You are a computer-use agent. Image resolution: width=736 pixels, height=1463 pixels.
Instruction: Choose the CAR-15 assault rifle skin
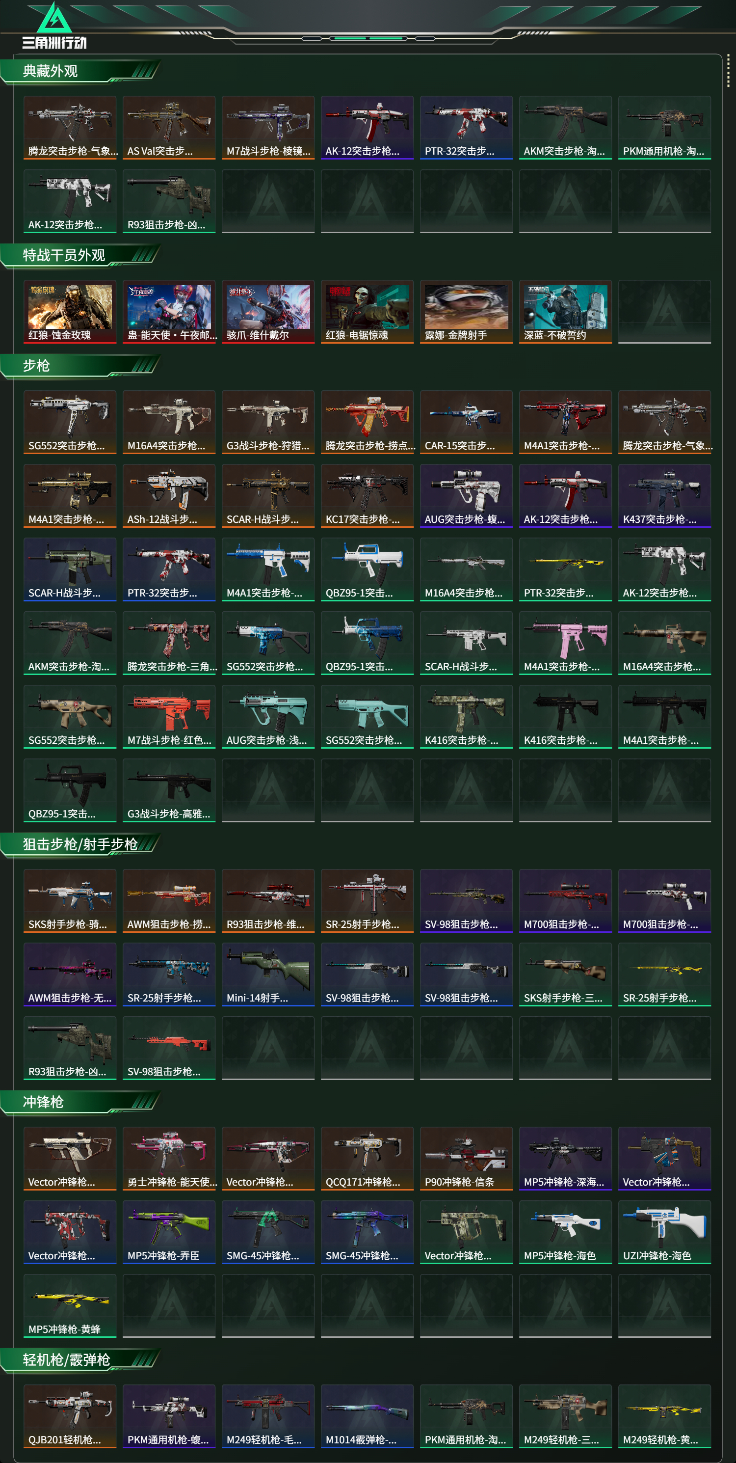pyautogui.click(x=467, y=421)
